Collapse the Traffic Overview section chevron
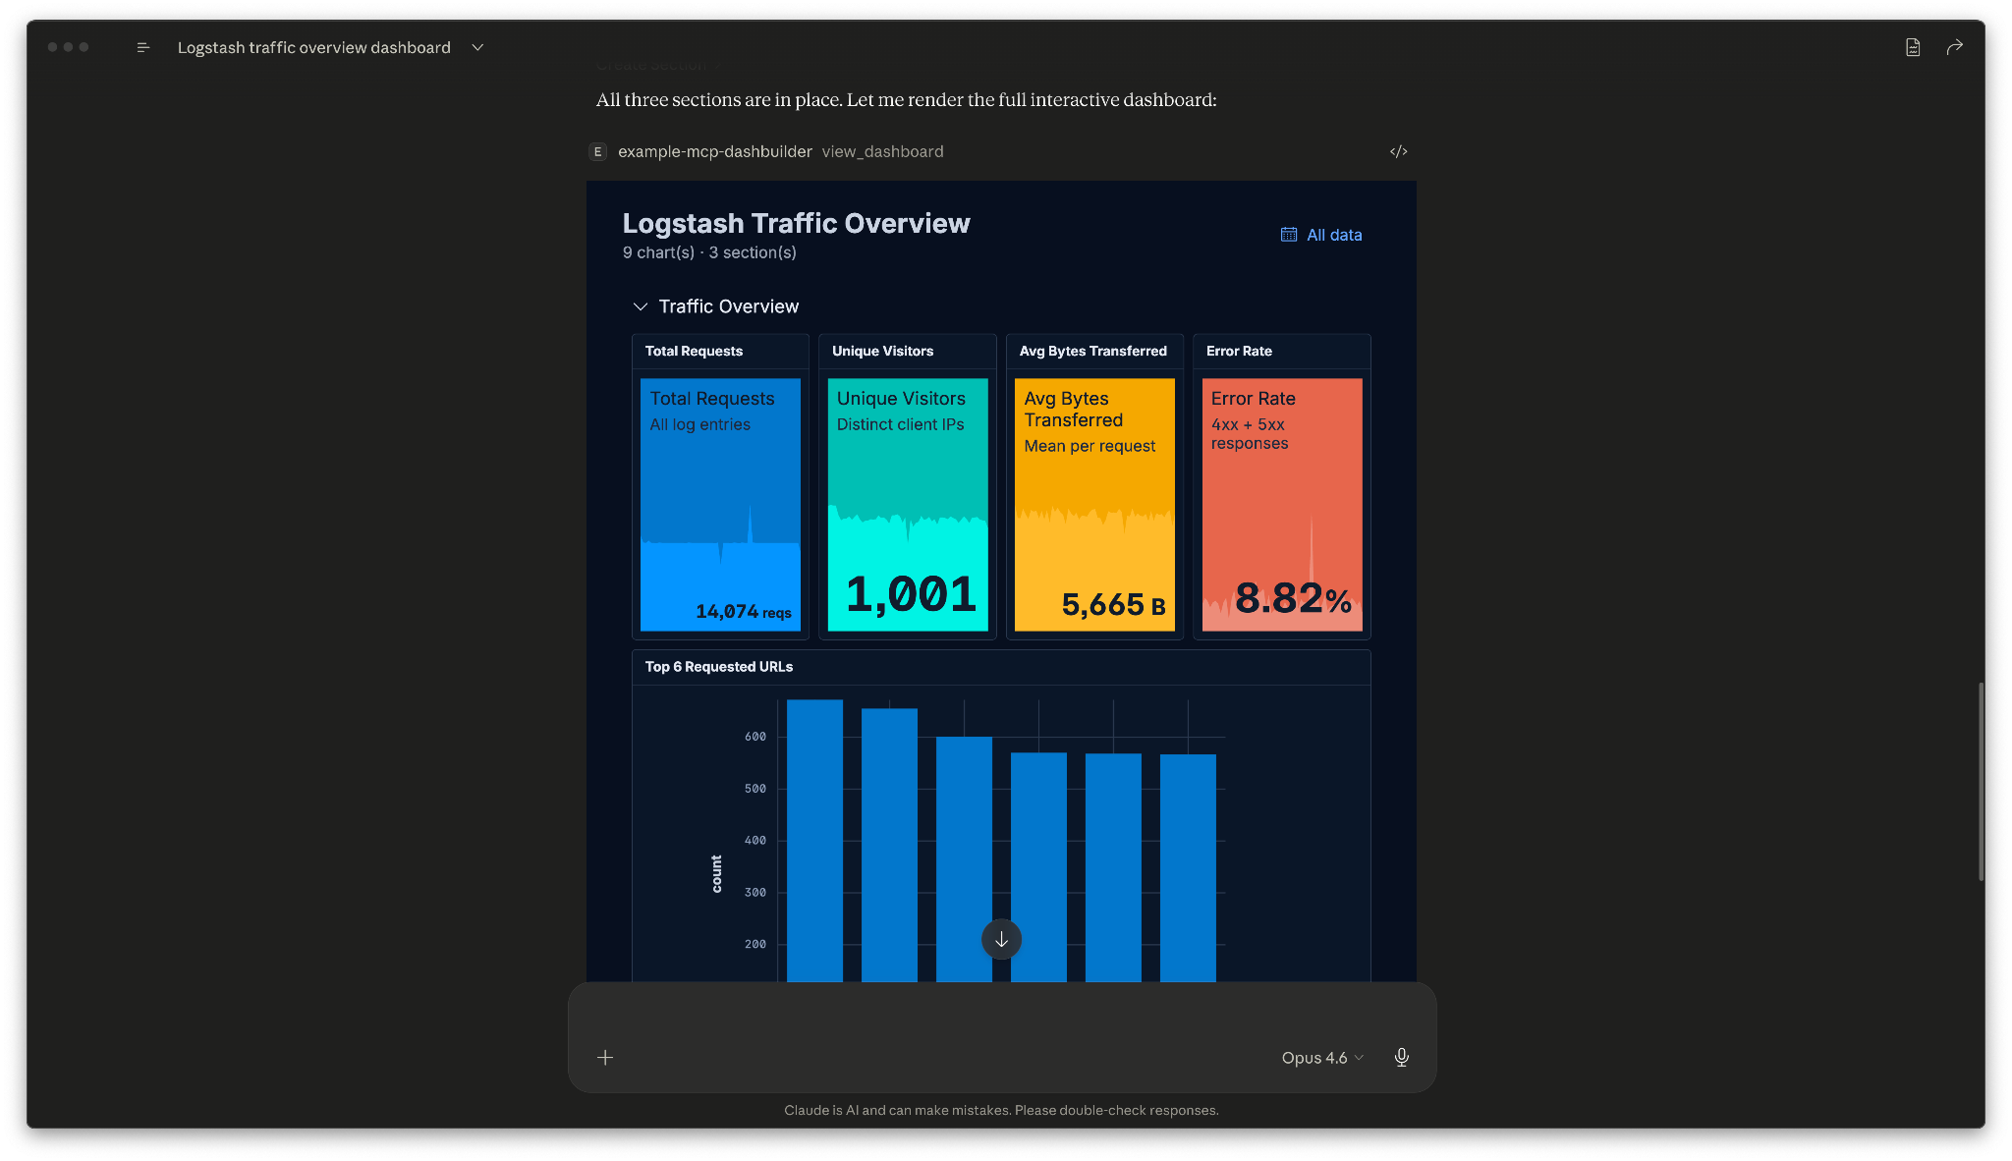The height and width of the screenshot is (1161, 2012). (641, 306)
